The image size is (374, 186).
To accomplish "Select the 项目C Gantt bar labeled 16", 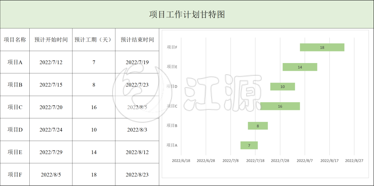I will [280, 106].
